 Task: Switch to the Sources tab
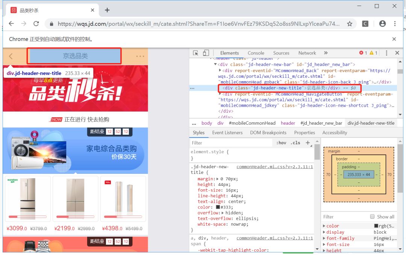pyautogui.click(x=281, y=53)
